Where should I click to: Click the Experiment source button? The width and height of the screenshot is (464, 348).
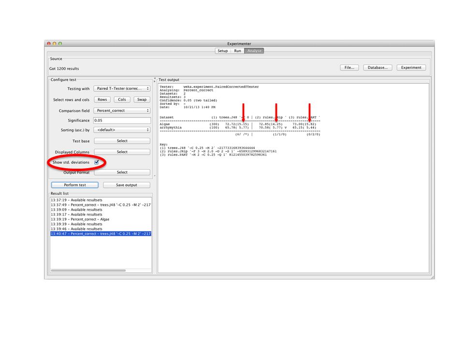click(x=411, y=68)
